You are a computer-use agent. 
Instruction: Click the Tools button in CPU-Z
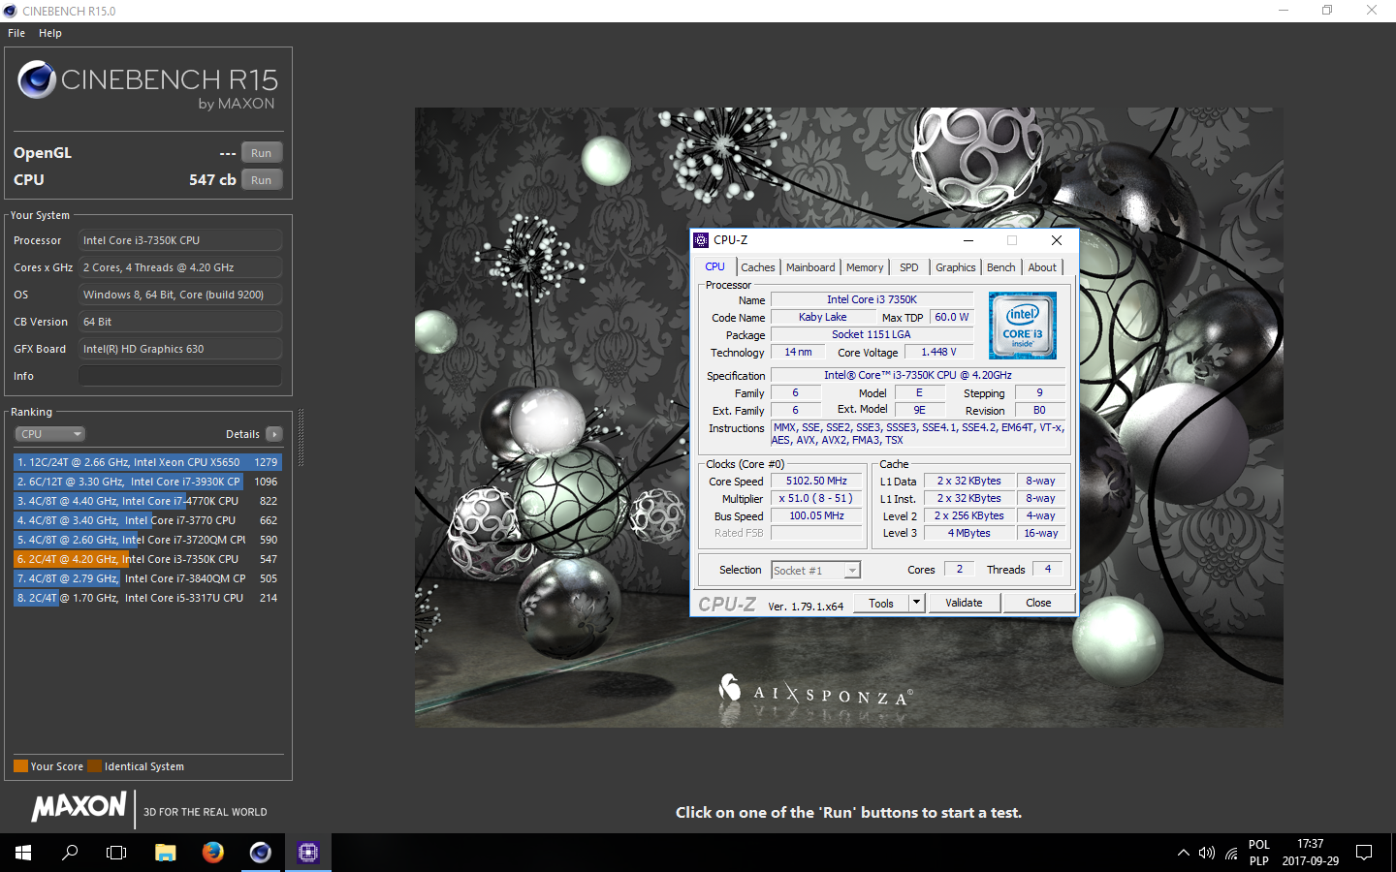[x=881, y=603]
